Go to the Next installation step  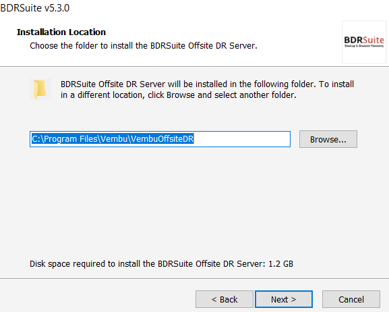click(x=284, y=299)
